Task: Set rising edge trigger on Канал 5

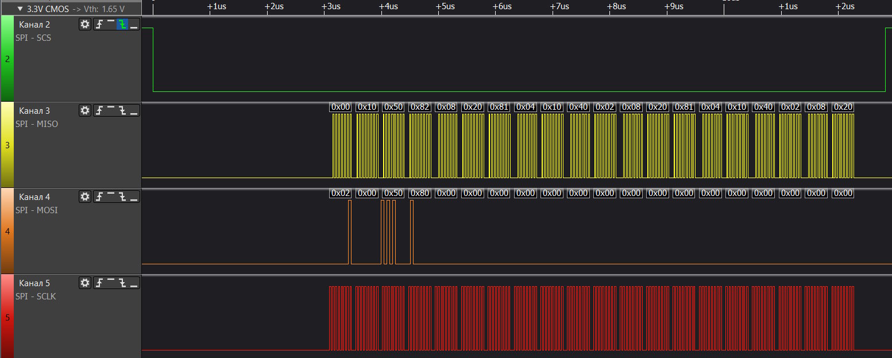Action: click(x=99, y=283)
